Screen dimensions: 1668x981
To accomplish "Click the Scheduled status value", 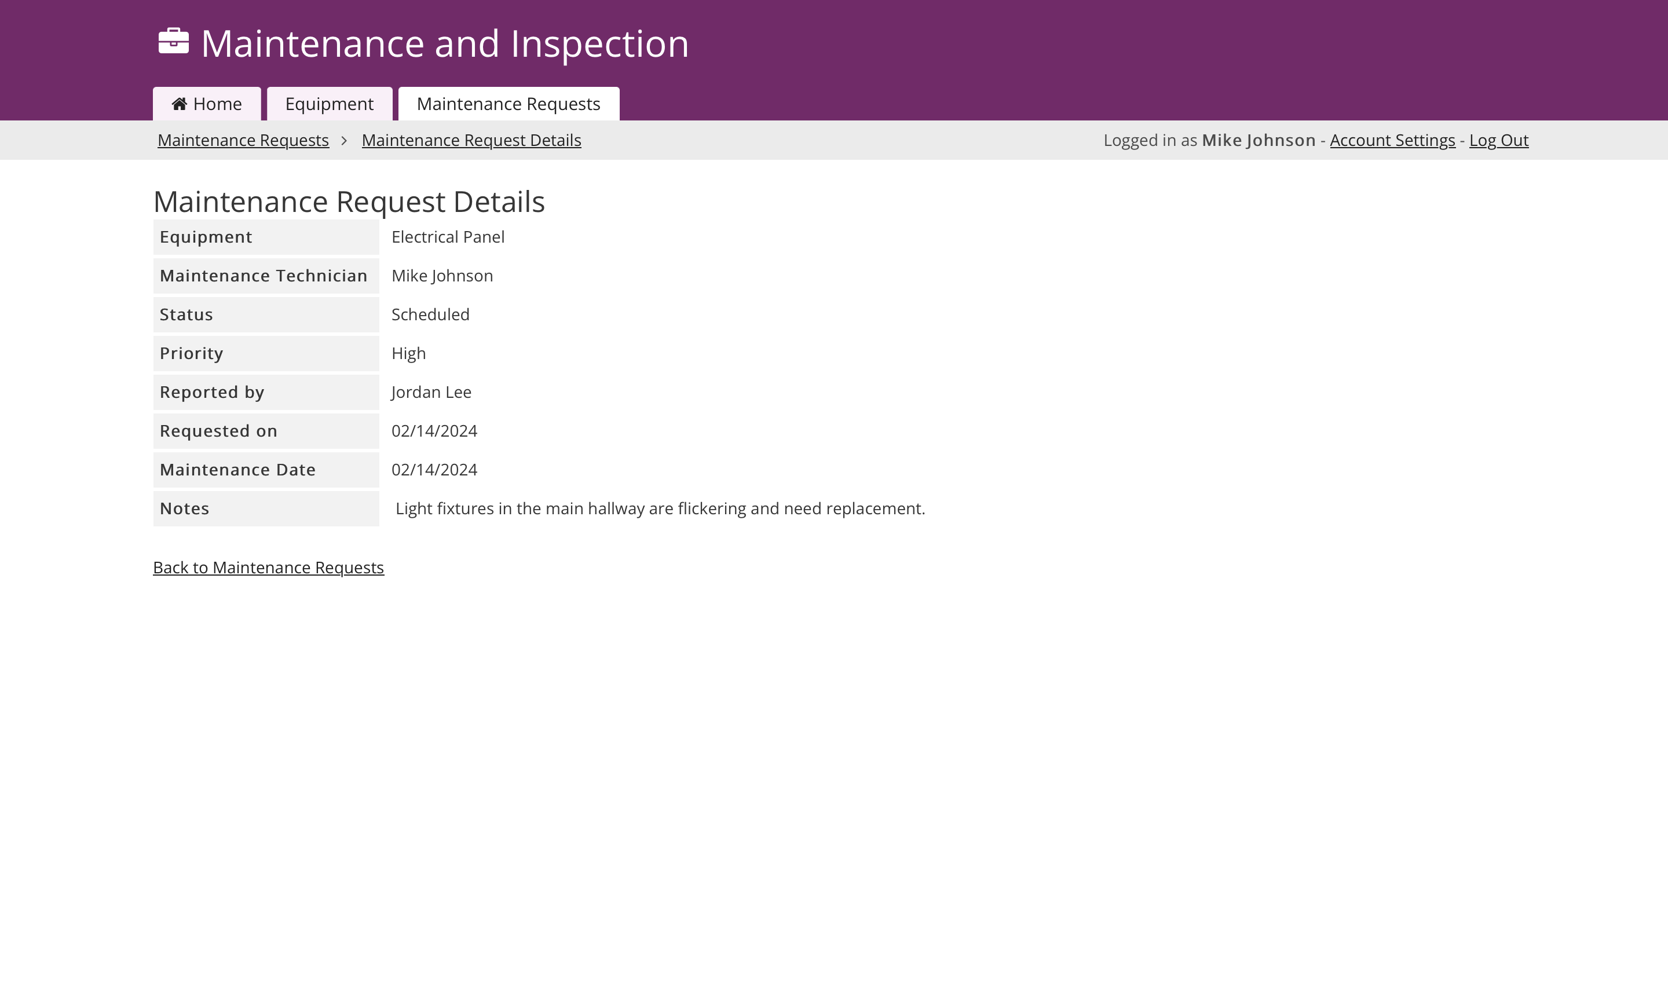I will [x=430, y=314].
